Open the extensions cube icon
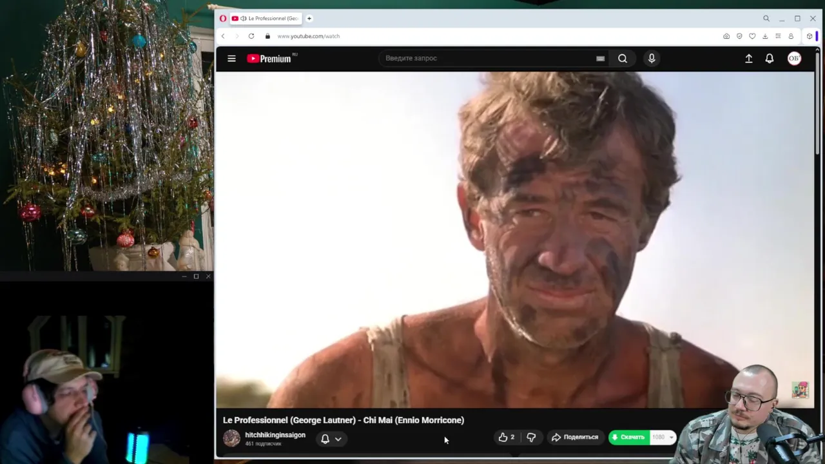 [810, 36]
